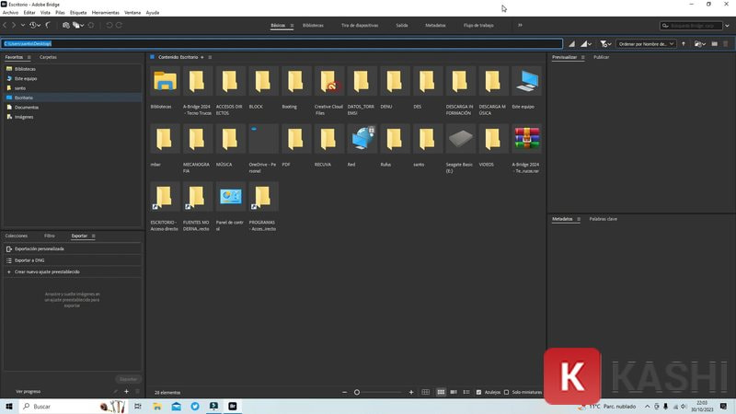This screenshot has width=736, height=414.
Task: Click the boomerang return-to-app icon
Action: [48, 26]
